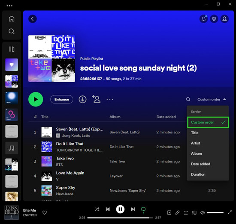Screen dimensions: 236x224
Task: Open user profile menu
Action: (x=224, y=19)
